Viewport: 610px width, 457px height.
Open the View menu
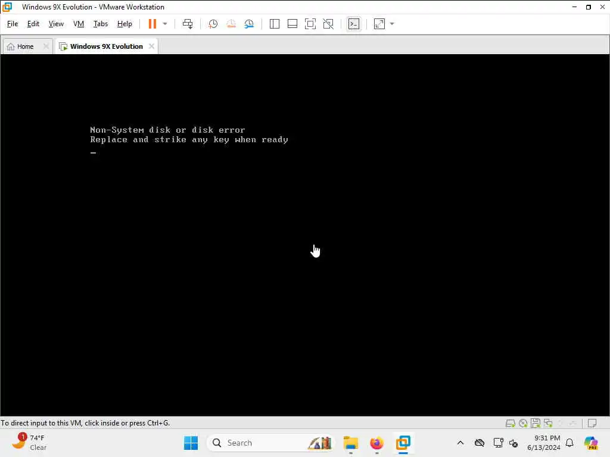(56, 24)
